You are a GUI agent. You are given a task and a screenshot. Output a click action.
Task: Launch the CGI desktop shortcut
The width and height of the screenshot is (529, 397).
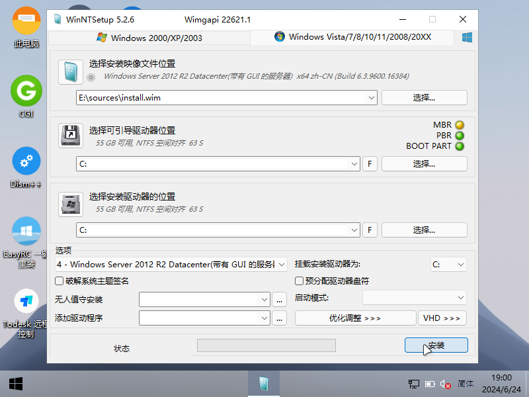[26, 97]
